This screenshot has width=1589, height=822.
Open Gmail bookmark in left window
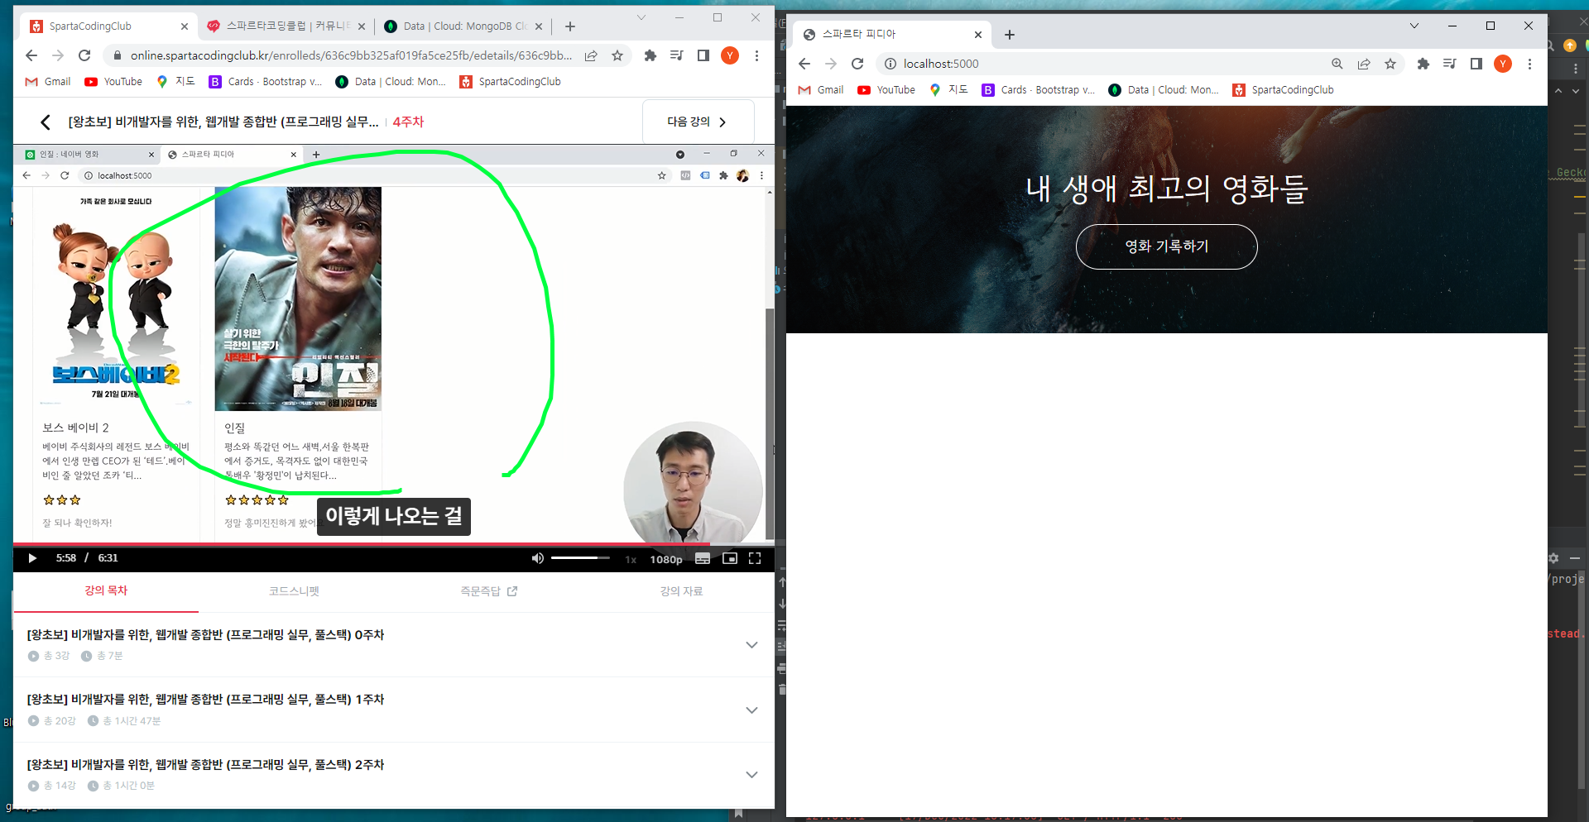coord(48,81)
